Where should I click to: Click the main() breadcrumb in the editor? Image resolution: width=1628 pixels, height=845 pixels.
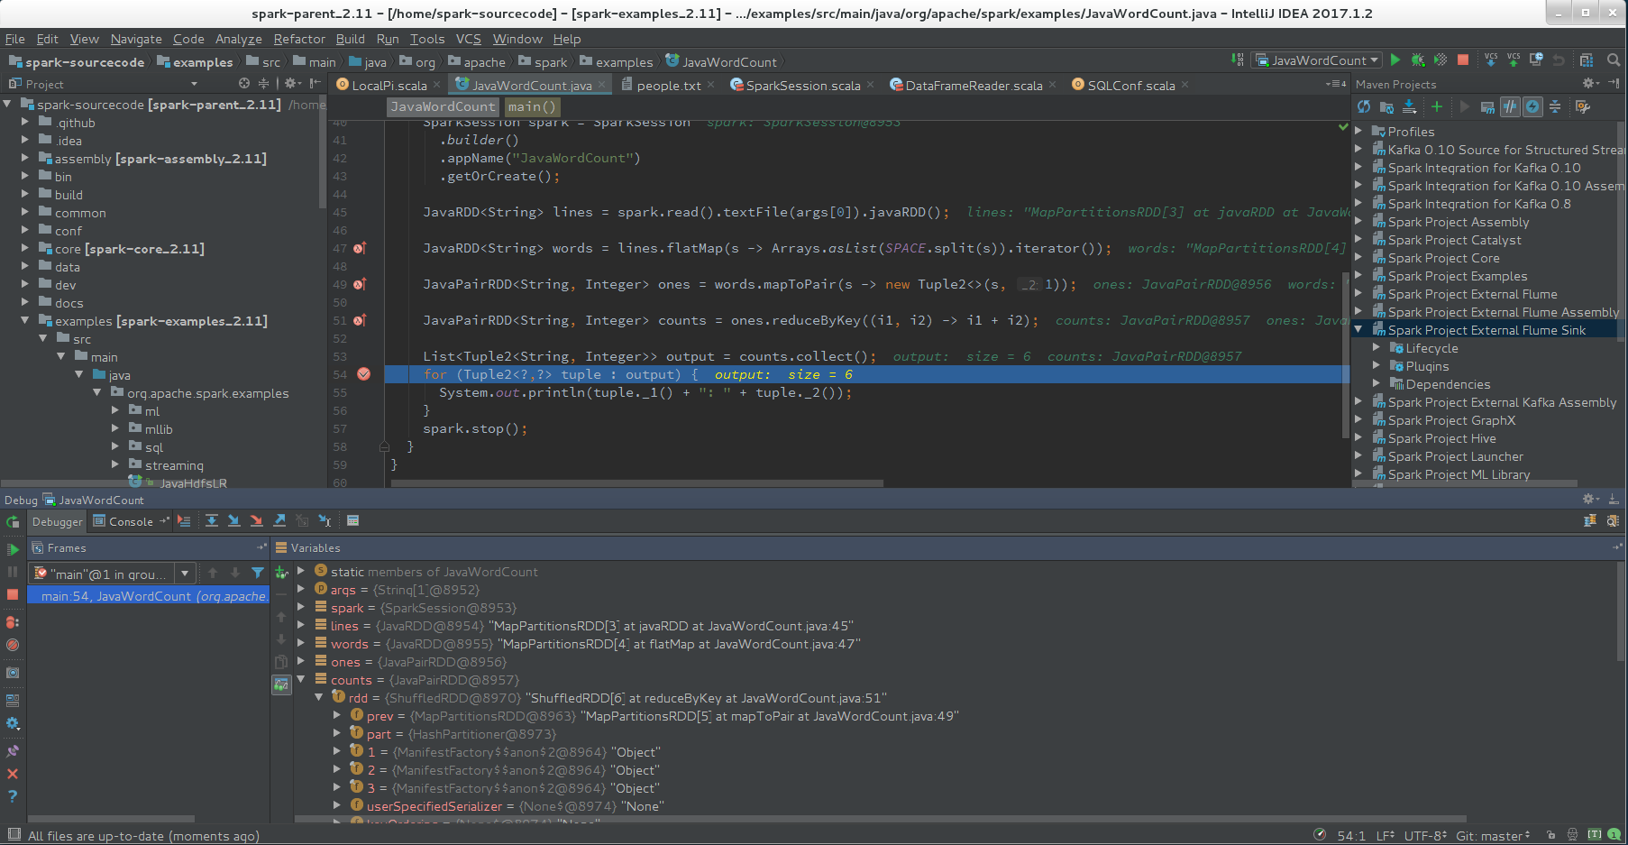[531, 106]
